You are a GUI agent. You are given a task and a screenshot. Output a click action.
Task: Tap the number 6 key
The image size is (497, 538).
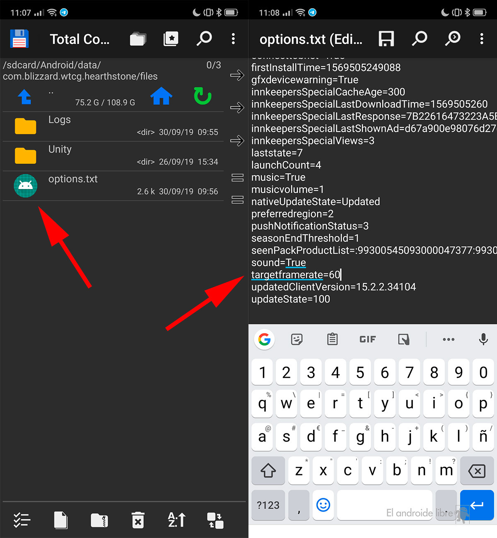click(385, 372)
